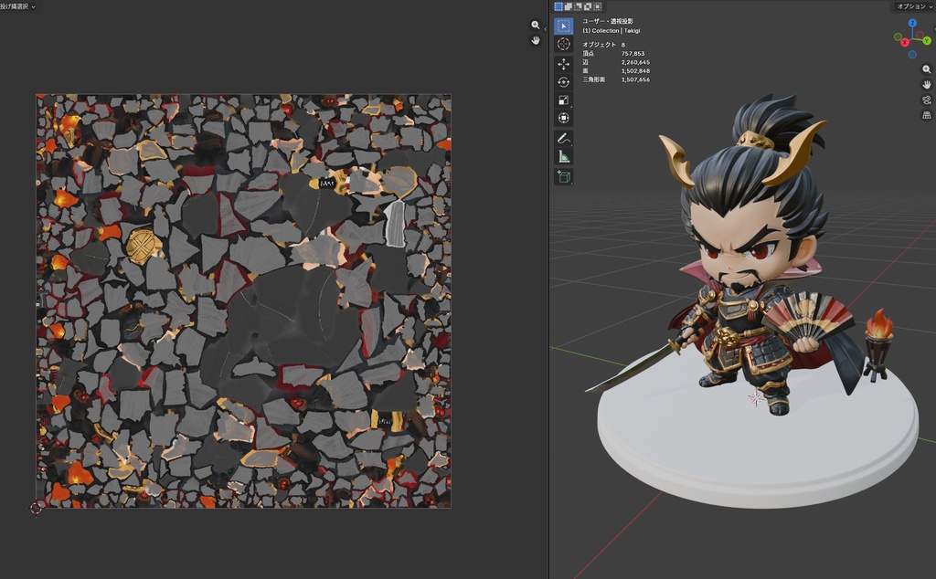Select the Measure tool
The width and height of the screenshot is (936, 579).
[x=563, y=157]
